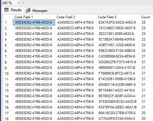Click cell BF15A847-A02C-4416-8

click(x=118, y=90)
